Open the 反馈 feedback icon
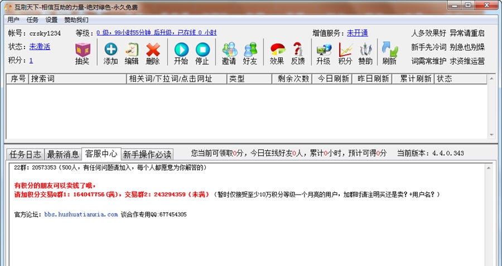 point(298,50)
